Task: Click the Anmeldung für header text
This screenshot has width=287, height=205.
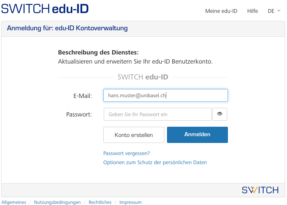Action: [x=67, y=28]
